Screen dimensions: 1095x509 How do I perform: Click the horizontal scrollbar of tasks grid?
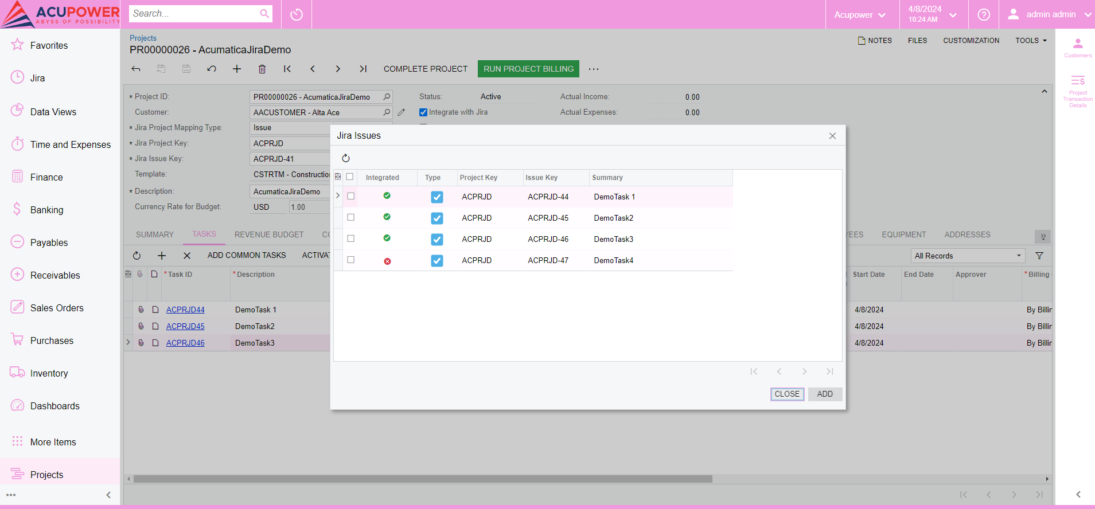click(x=423, y=479)
